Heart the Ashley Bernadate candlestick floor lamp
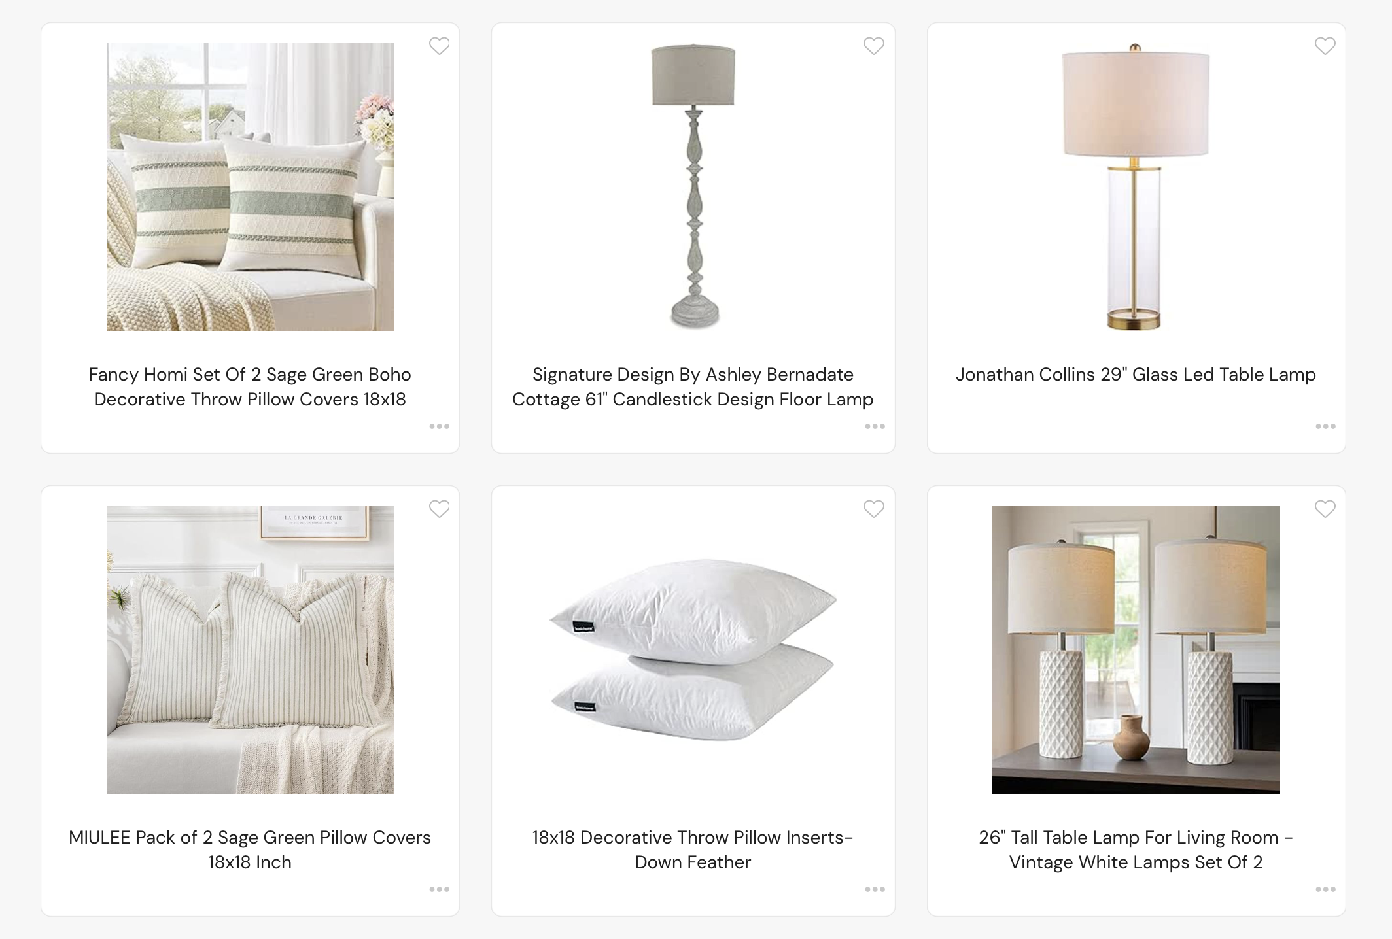Screen dimensions: 1392x939 coord(874,46)
